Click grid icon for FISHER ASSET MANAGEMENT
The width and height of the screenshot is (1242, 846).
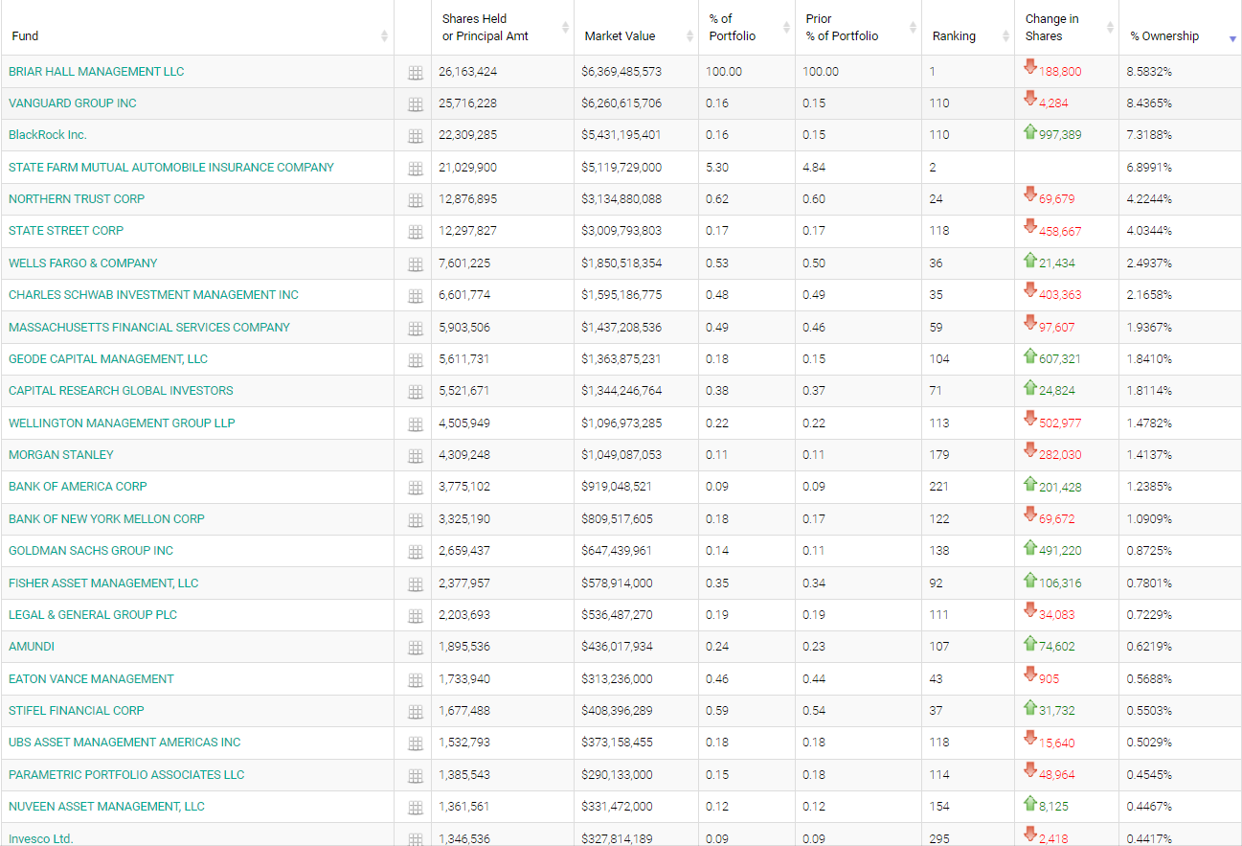tap(415, 584)
